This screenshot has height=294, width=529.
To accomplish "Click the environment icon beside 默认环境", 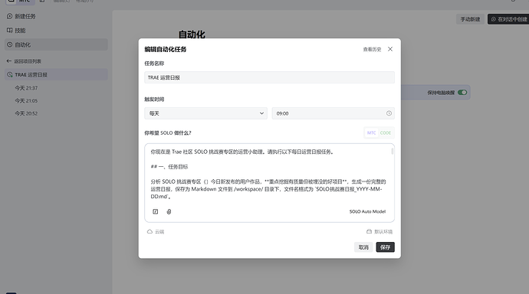I will [x=369, y=232].
